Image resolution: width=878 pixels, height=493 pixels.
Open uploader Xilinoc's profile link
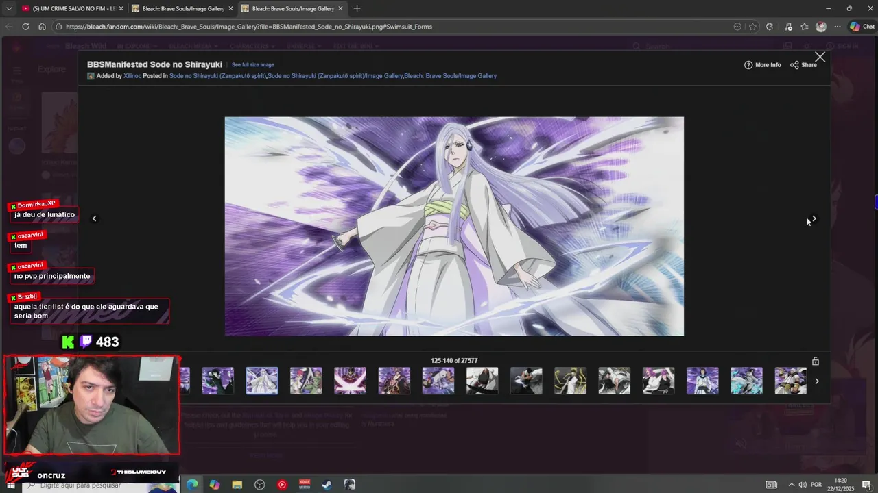point(132,76)
